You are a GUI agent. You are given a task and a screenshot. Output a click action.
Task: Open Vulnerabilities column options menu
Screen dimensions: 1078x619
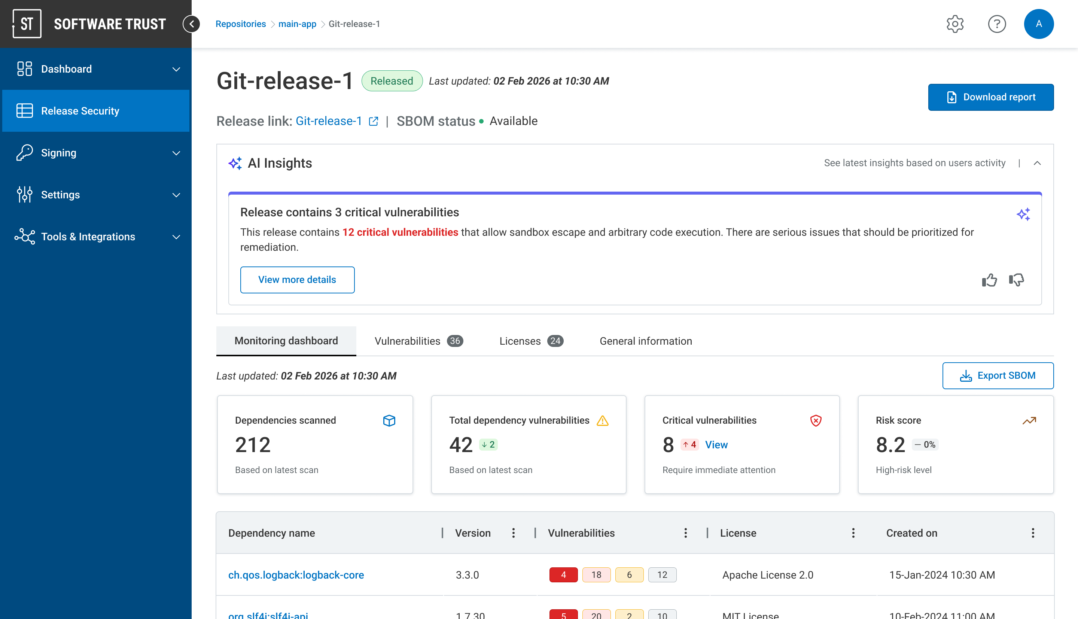(686, 533)
